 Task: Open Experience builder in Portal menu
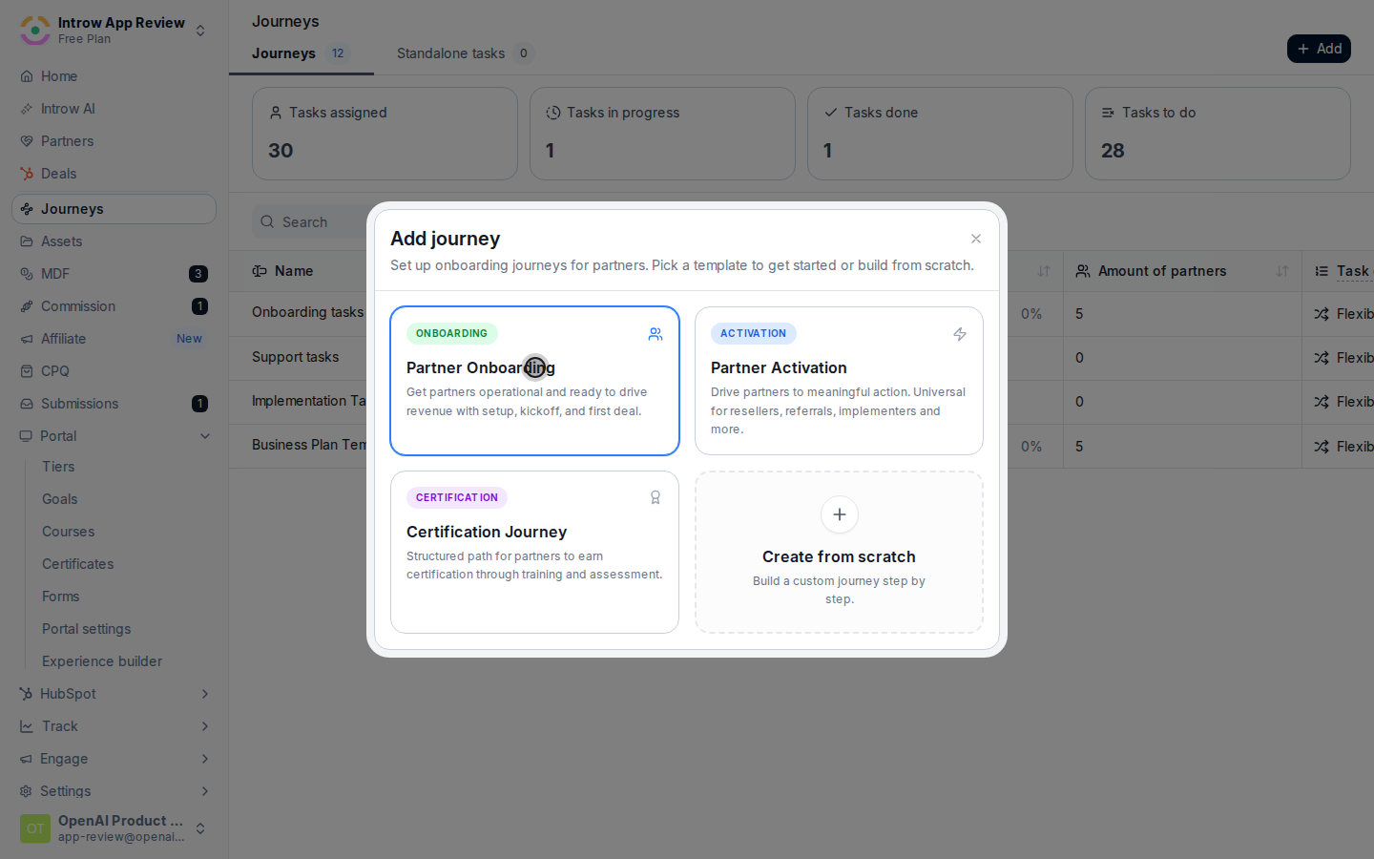(x=102, y=661)
